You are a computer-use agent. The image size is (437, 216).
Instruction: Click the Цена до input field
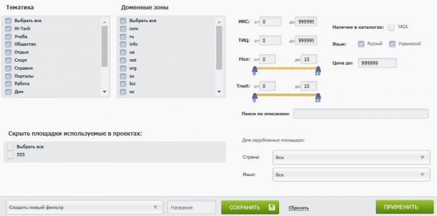click(x=378, y=63)
